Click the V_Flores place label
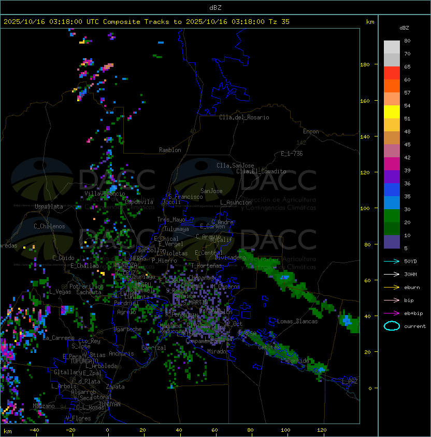The width and height of the screenshot is (431, 437). click(78, 418)
